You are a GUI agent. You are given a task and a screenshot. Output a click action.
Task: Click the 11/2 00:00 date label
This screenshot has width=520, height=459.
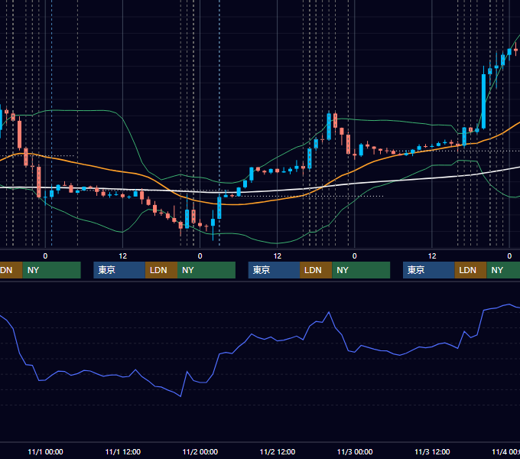click(x=200, y=451)
